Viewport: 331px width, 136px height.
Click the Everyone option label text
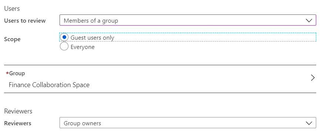coord(82,47)
